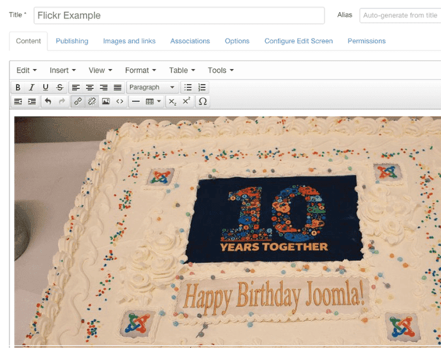Insert a horizontal line
Screen dimensions: 441x348
click(x=136, y=101)
